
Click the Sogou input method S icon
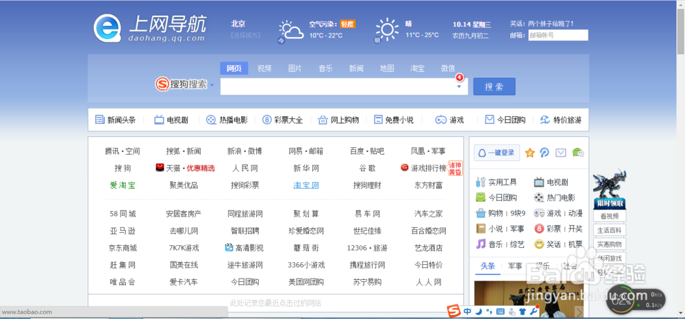(454, 311)
